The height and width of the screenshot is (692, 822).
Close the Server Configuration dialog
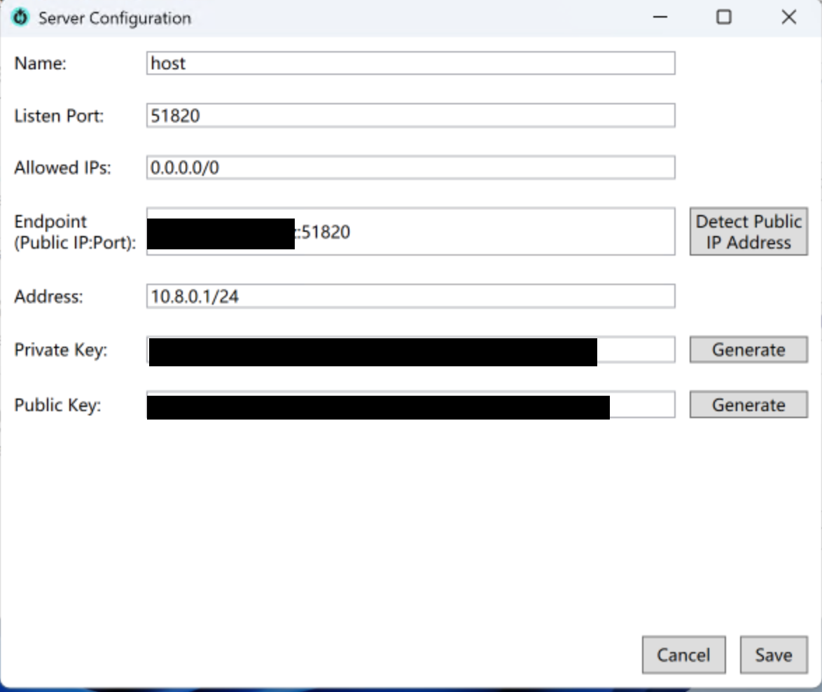click(x=789, y=18)
